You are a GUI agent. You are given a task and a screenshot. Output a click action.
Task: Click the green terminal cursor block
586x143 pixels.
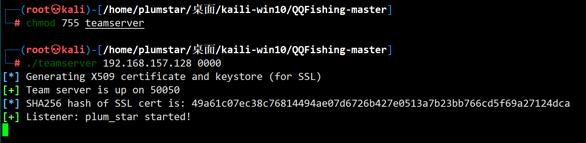[x=5, y=130]
